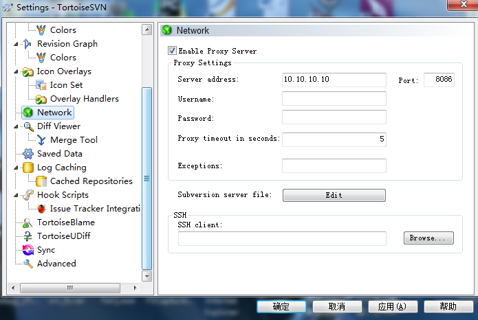
Task: Click the Icon Set icon
Action: (41, 85)
